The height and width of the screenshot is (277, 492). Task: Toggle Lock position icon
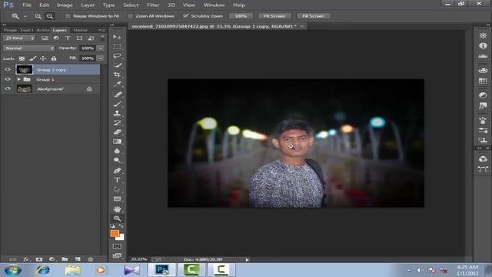(x=43, y=58)
